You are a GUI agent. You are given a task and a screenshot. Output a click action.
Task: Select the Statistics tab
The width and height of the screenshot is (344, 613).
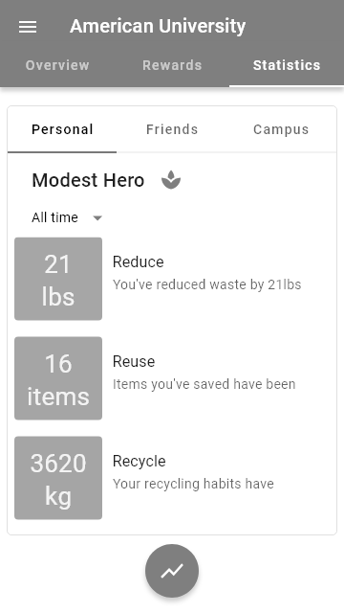[x=287, y=65]
